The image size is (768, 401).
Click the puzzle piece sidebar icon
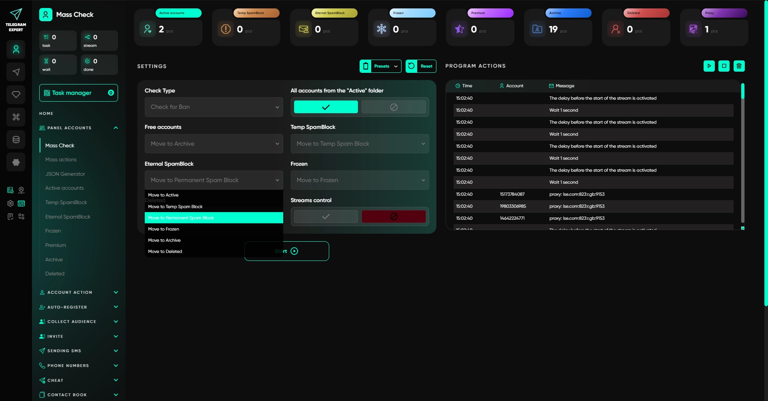(x=16, y=162)
